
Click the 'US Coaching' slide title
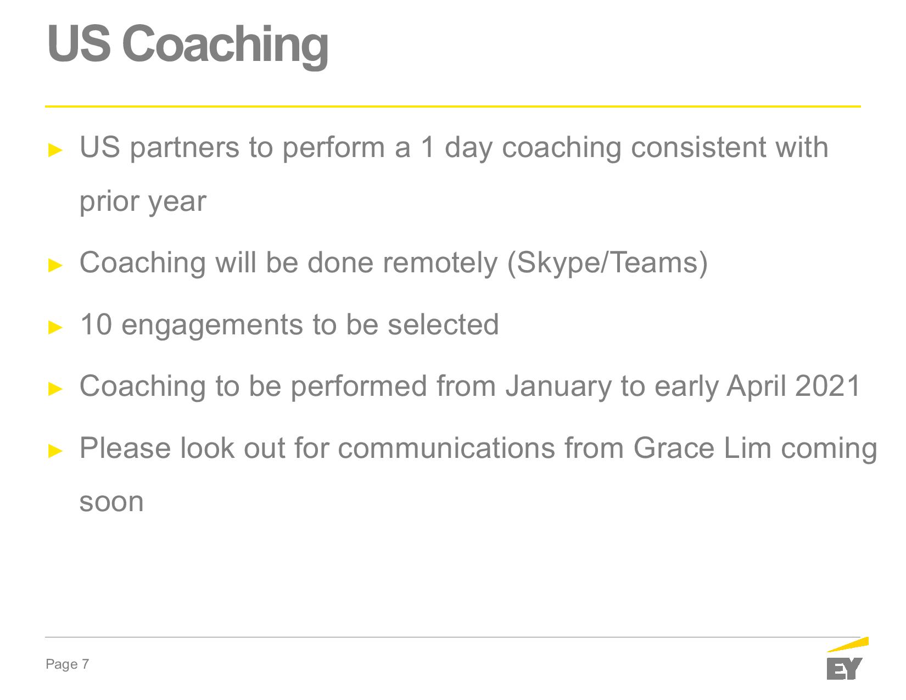click(x=188, y=44)
